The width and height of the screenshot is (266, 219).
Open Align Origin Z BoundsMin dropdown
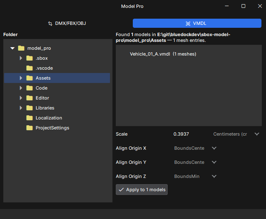[x=195, y=176]
